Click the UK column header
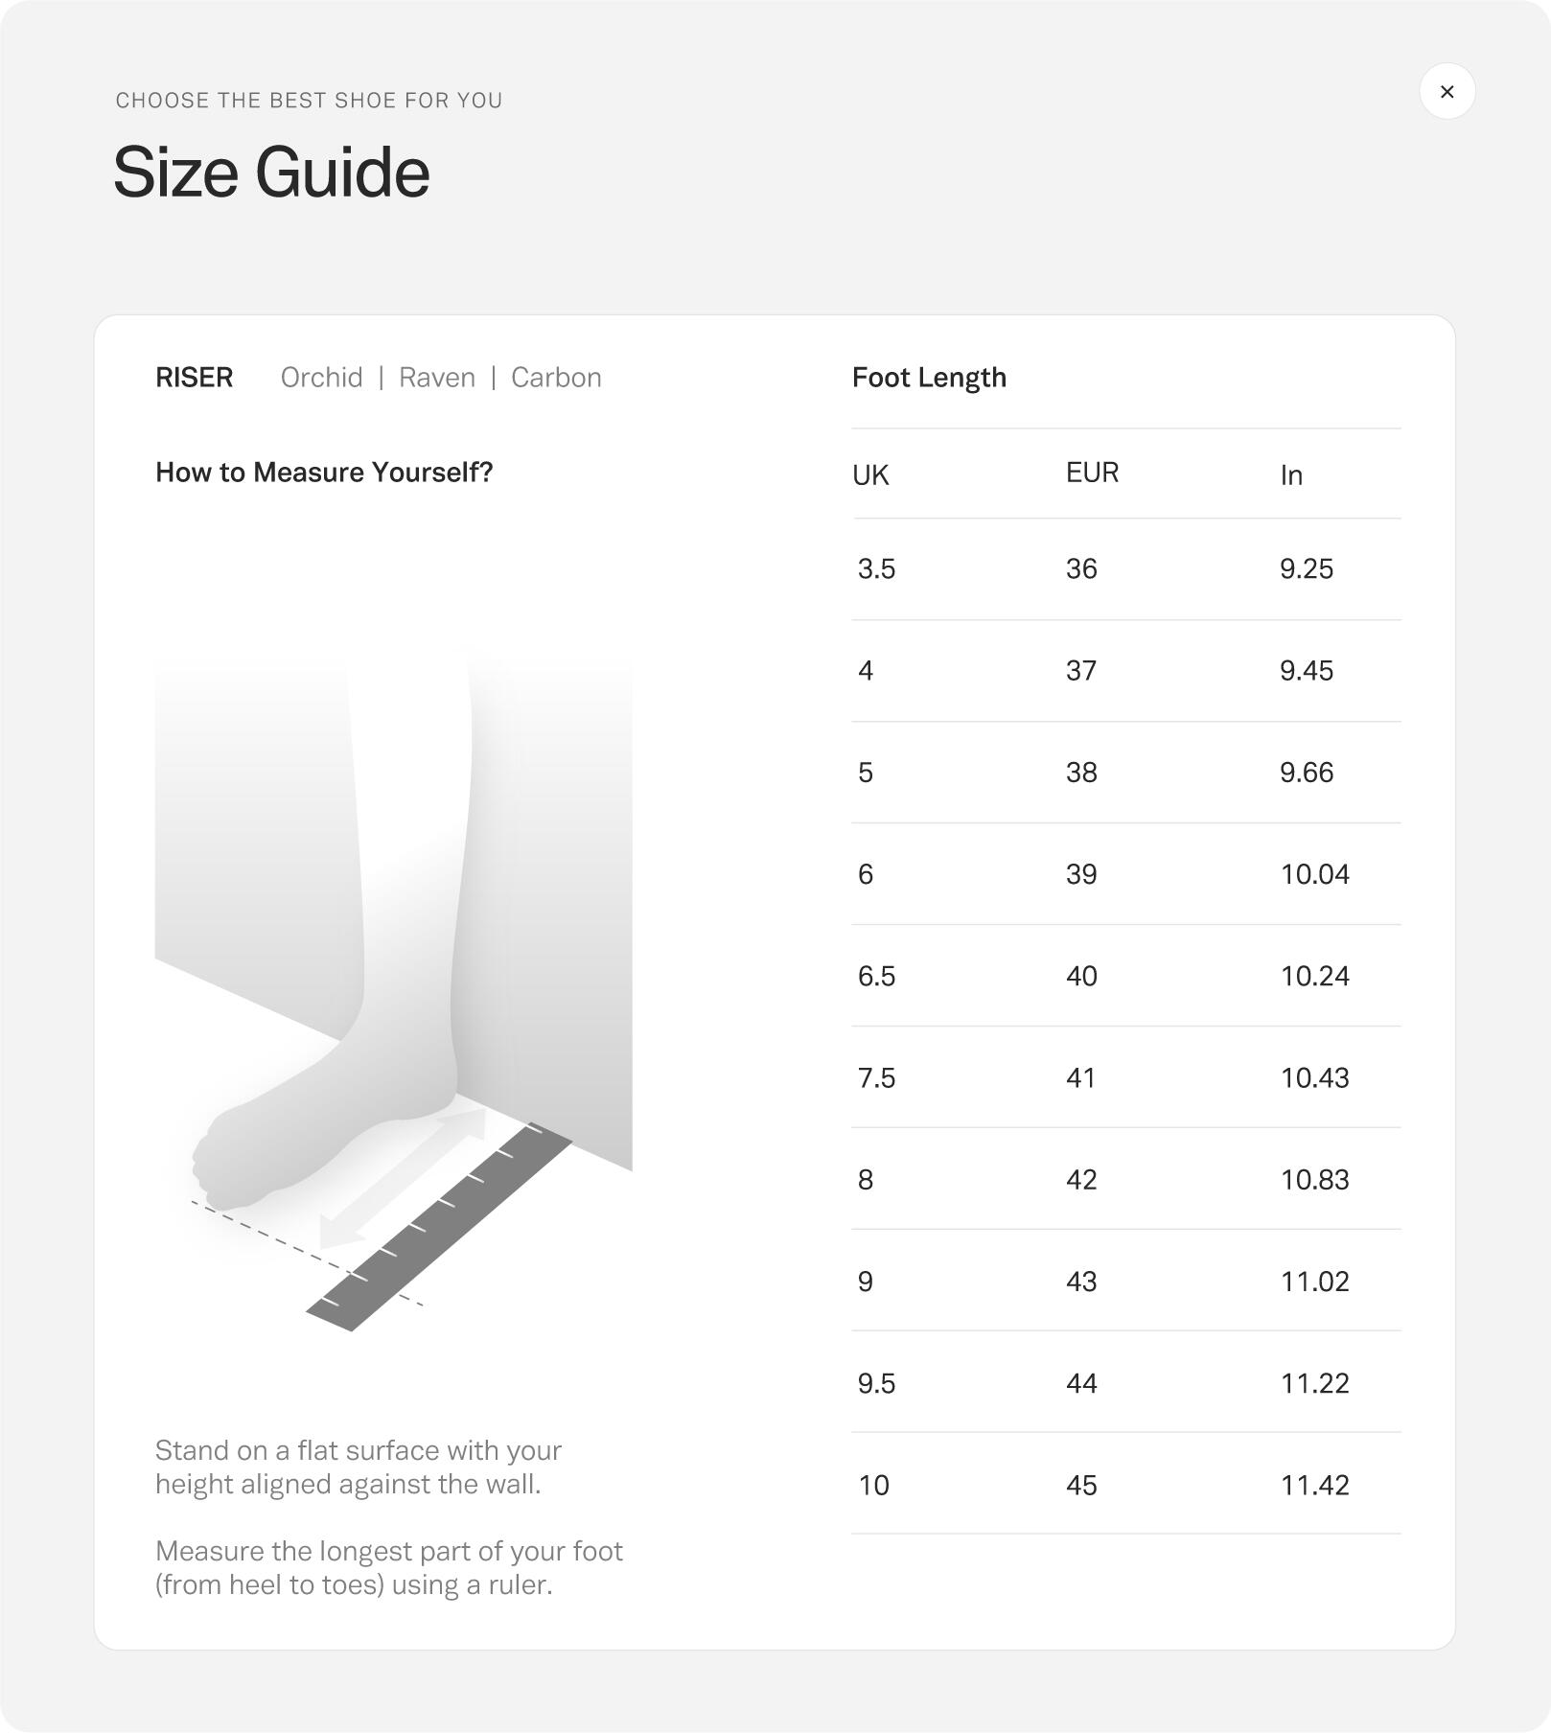1551x1733 pixels. tap(870, 474)
